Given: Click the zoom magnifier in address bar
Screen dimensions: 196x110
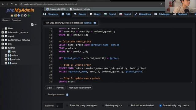Looking at the screenshot, I should click(161, 4).
